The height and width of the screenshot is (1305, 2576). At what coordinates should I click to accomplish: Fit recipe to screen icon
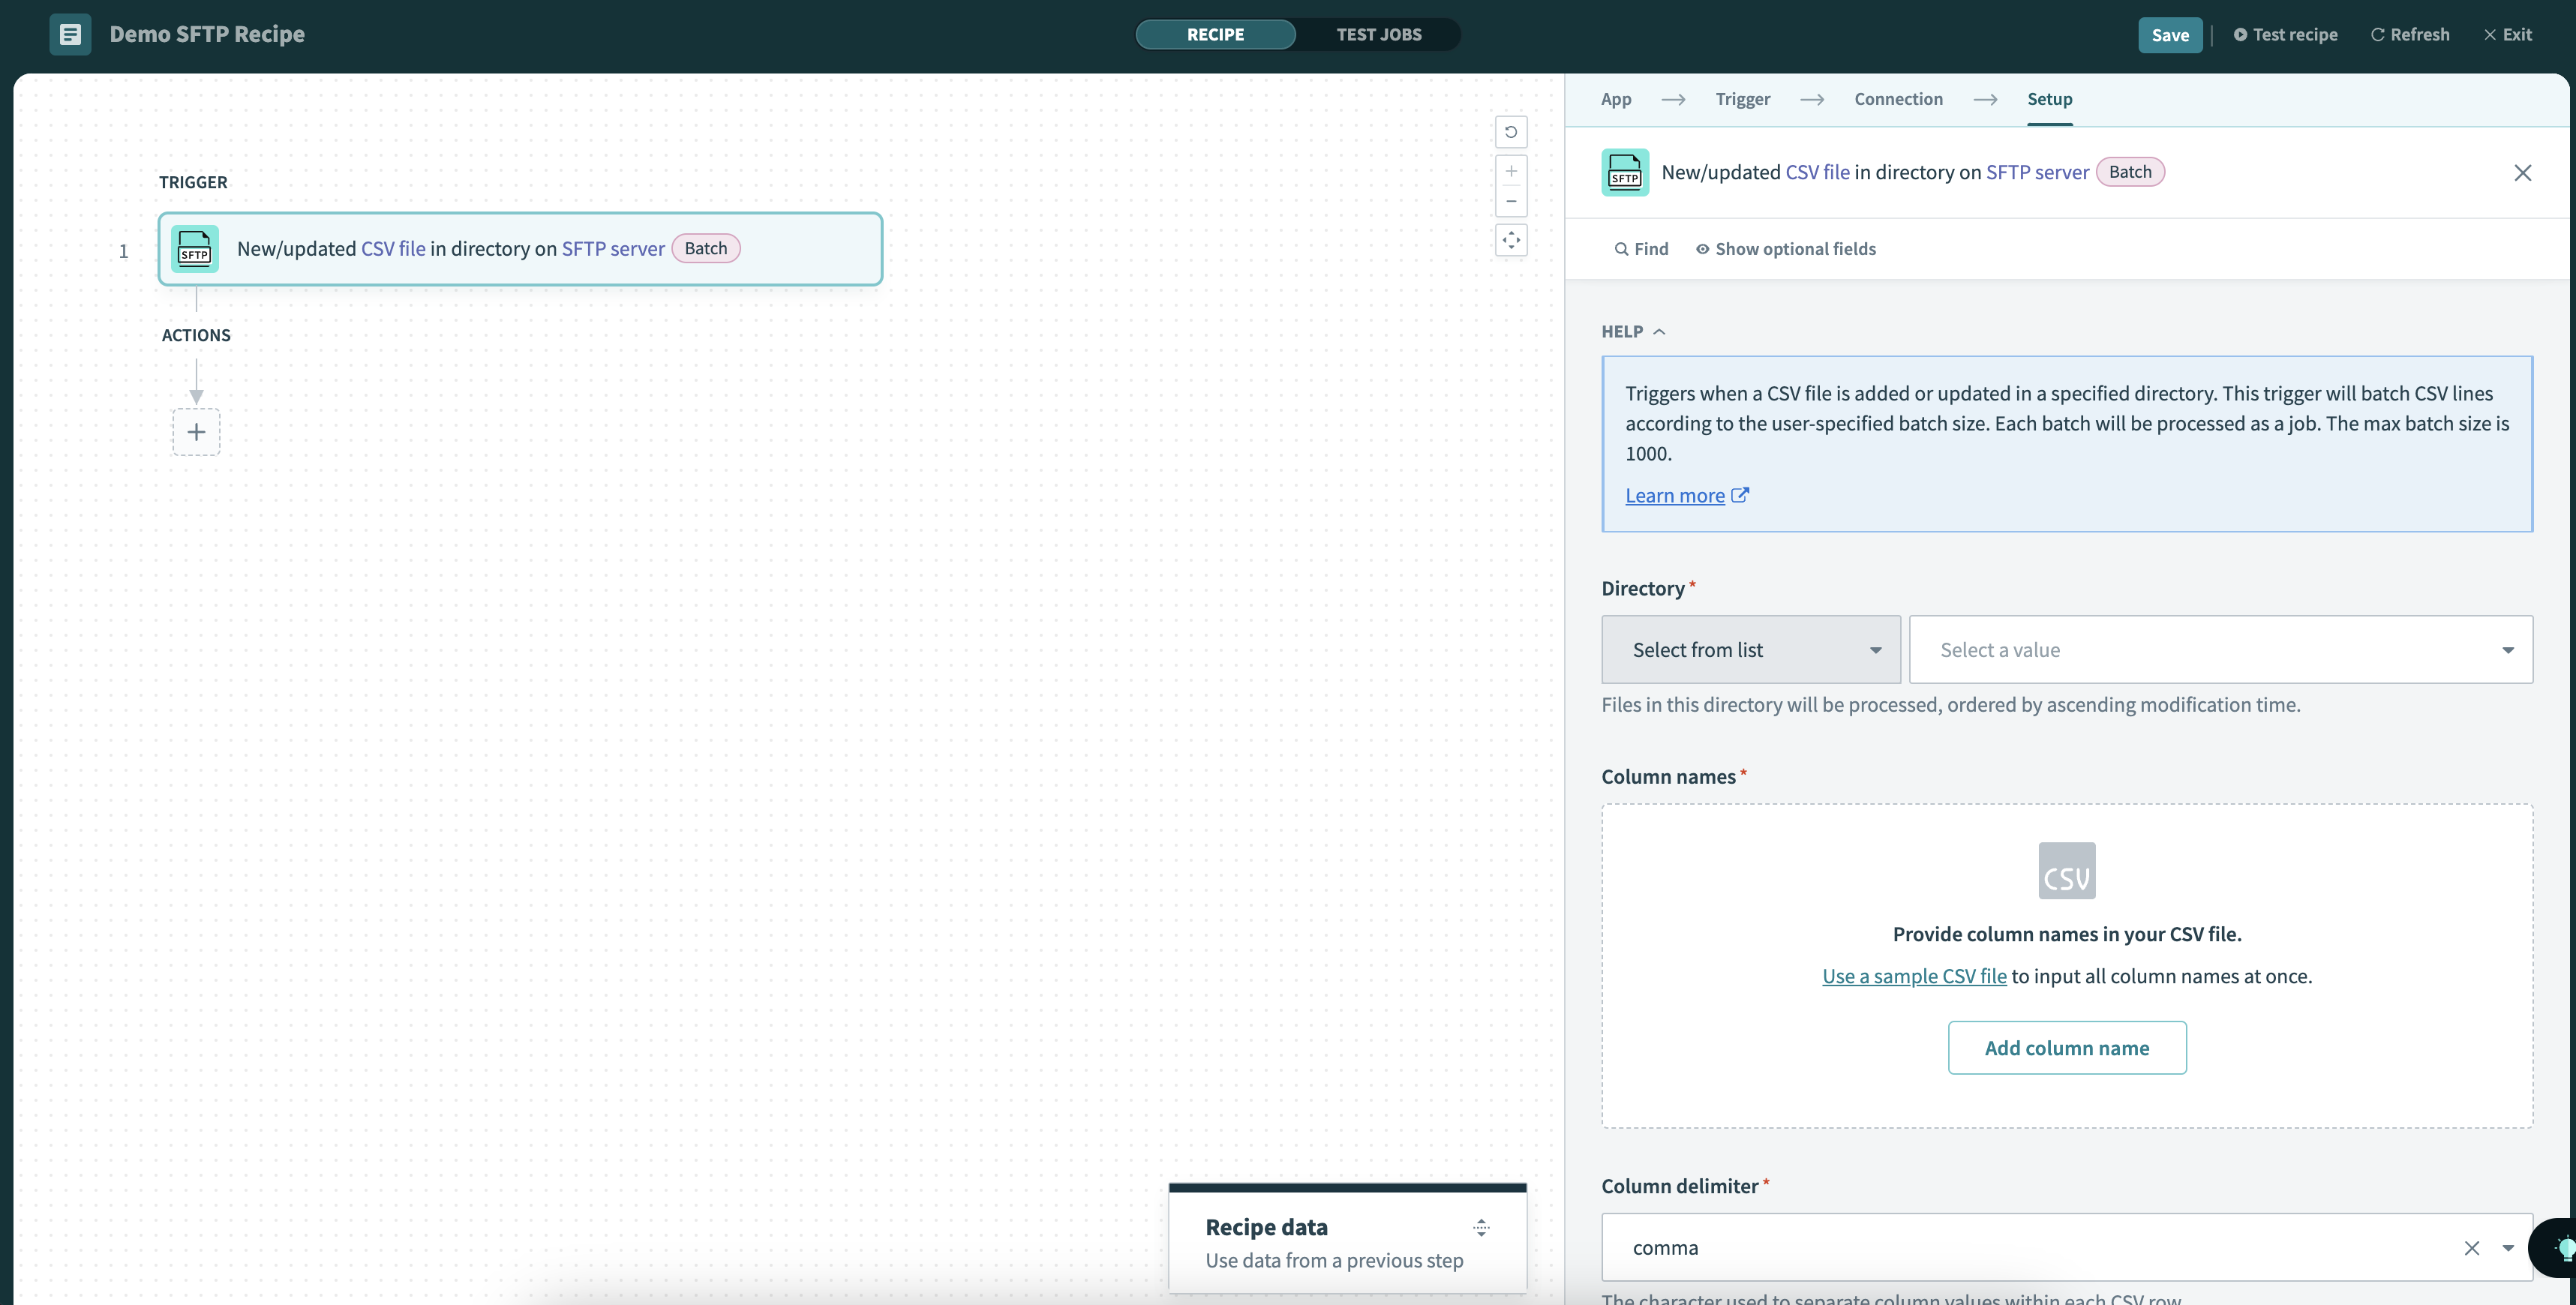coord(1510,240)
